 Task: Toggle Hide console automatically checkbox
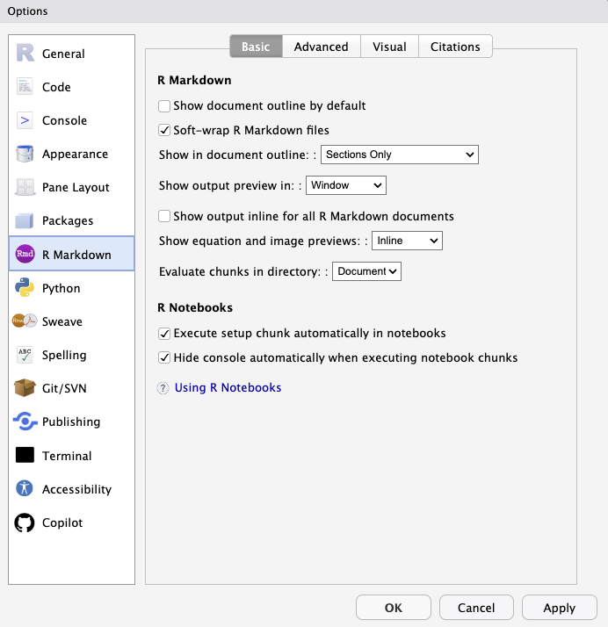(x=164, y=357)
